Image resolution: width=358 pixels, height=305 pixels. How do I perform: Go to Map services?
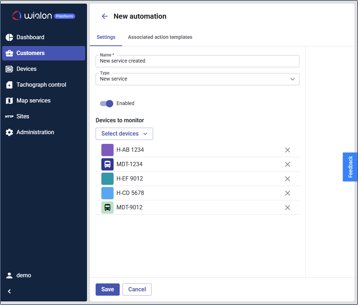tap(33, 101)
